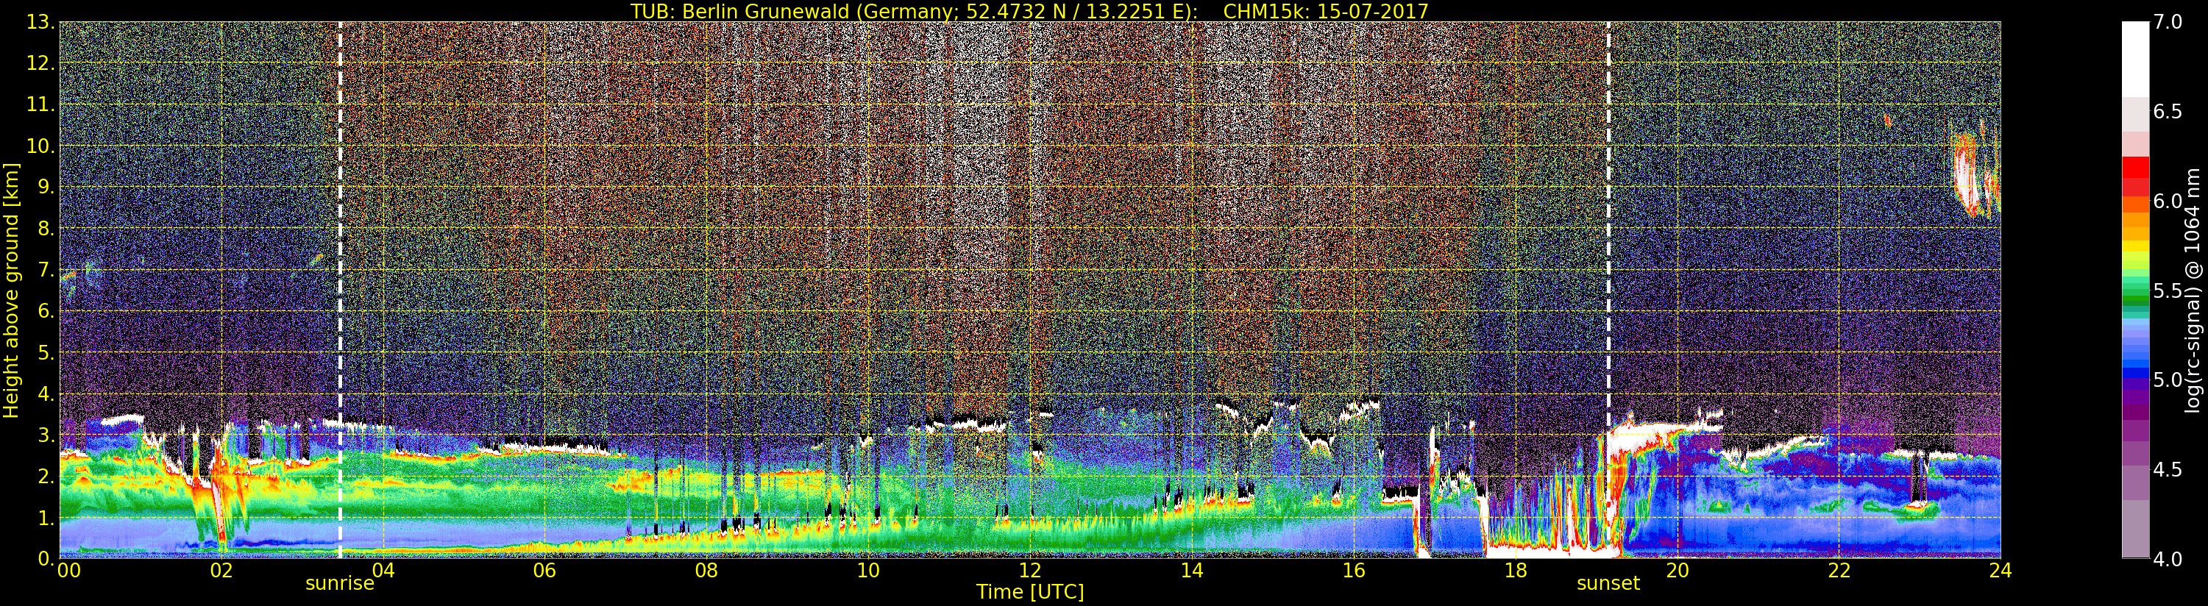Viewport: 2208px width, 606px height.
Task: Click the height-axis tick label '3.'
Action: [x=46, y=435]
